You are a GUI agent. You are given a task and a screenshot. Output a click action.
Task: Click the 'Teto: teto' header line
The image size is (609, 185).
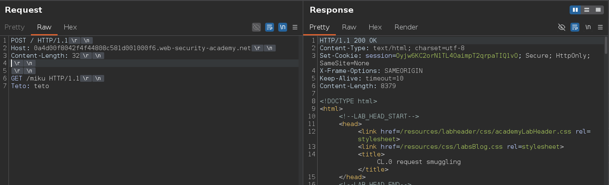point(30,86)
